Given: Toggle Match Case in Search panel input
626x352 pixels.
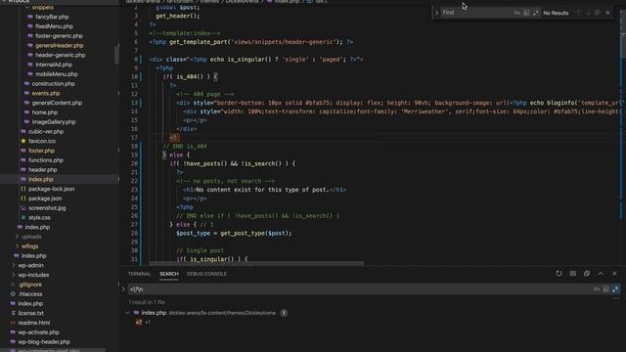Looking at the screenshot, I should (597, 289).
